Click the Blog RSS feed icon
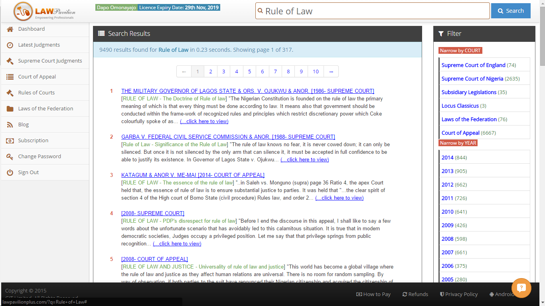 10,125
